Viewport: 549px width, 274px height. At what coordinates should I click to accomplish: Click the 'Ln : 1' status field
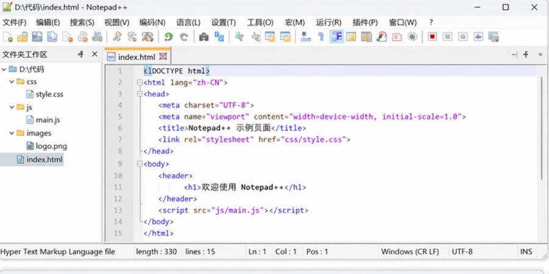coord(257,251)
